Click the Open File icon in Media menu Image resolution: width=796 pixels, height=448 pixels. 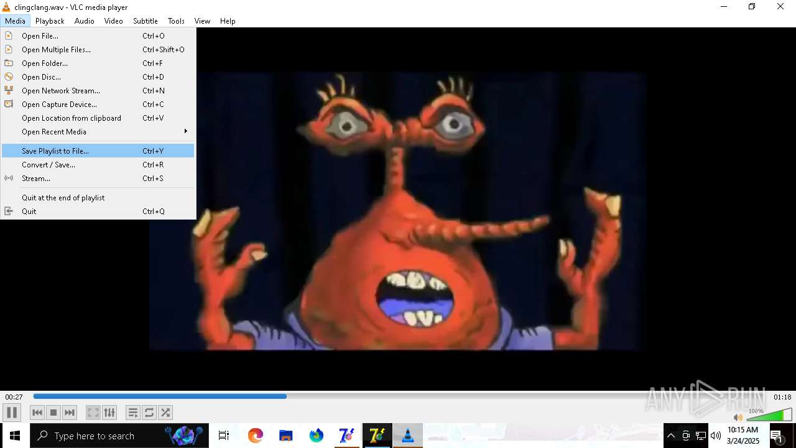click(9, 36)
